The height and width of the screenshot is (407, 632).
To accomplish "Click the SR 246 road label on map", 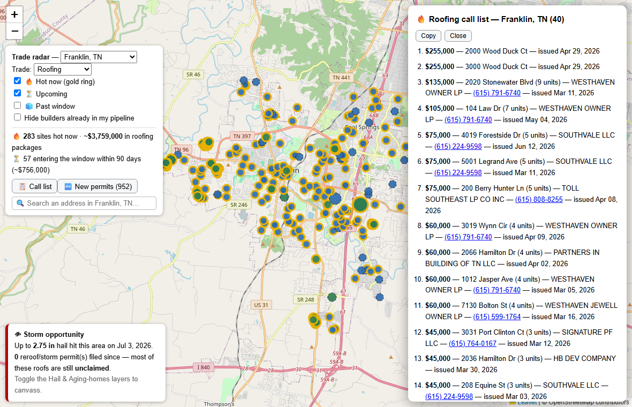I will point(239,205).
